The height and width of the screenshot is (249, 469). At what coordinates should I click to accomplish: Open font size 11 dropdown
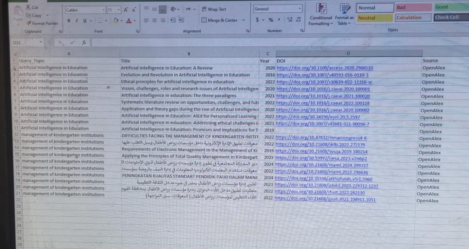pos(118,10)
